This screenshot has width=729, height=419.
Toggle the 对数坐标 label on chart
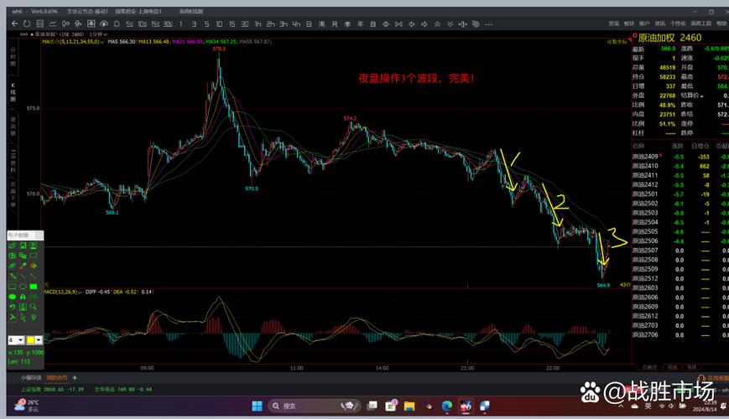(x=617, y=42)
